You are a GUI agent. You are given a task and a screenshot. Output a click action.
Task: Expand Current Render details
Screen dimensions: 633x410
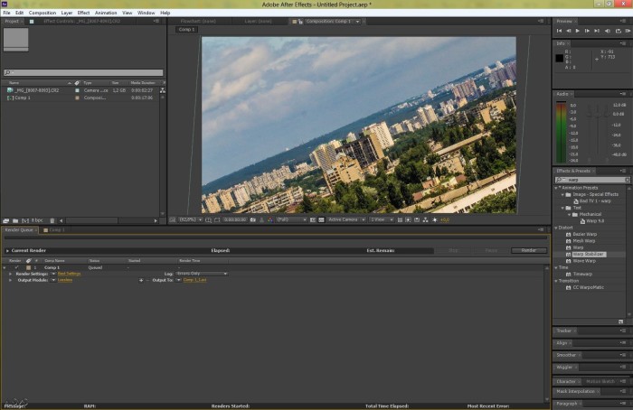coord(7,251)
